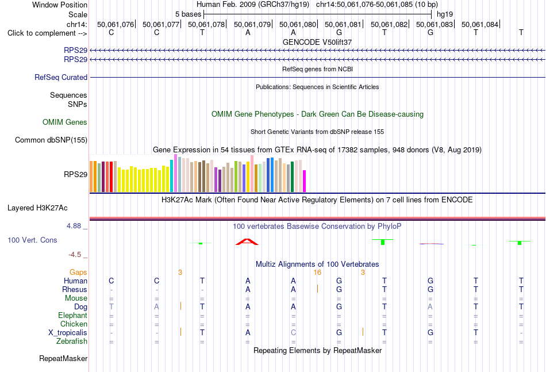This screenshot has width=546, height=372.
Task: Click the 'Sequences' track label
Action: [68, 95]
